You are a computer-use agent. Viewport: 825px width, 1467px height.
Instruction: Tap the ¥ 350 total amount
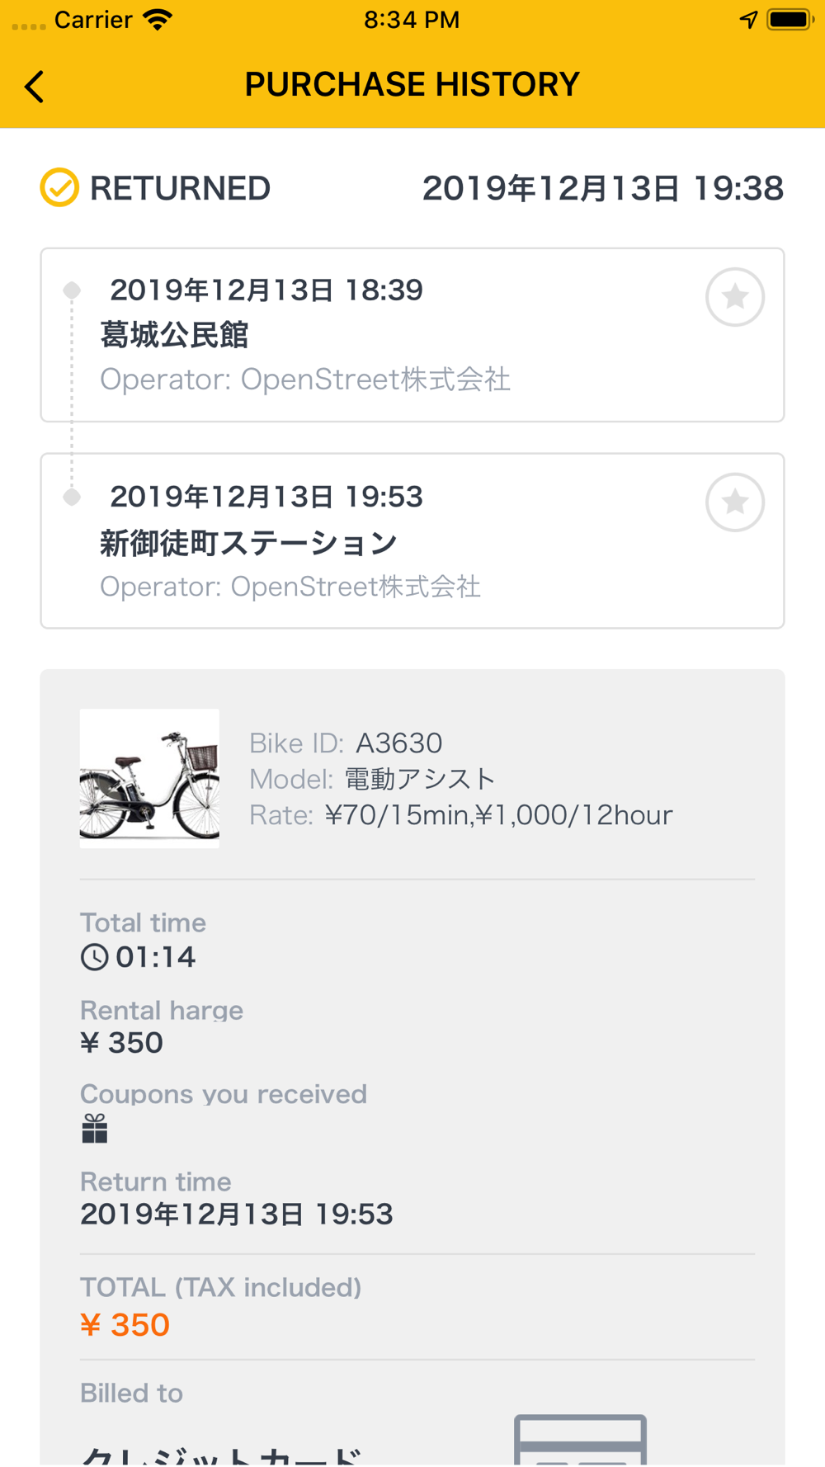[125, 1325]
